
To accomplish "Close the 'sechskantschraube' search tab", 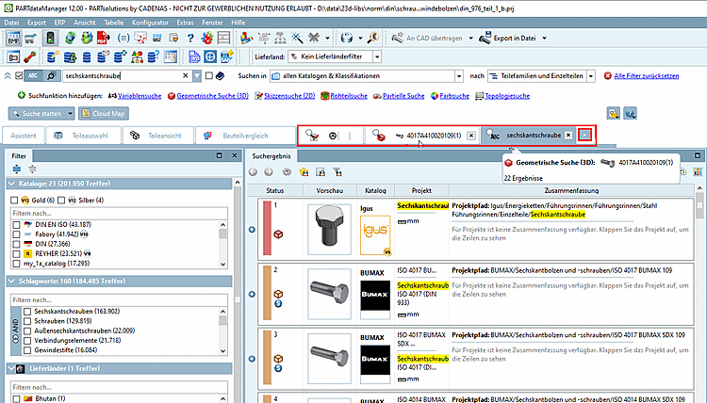I will (568, 135).
